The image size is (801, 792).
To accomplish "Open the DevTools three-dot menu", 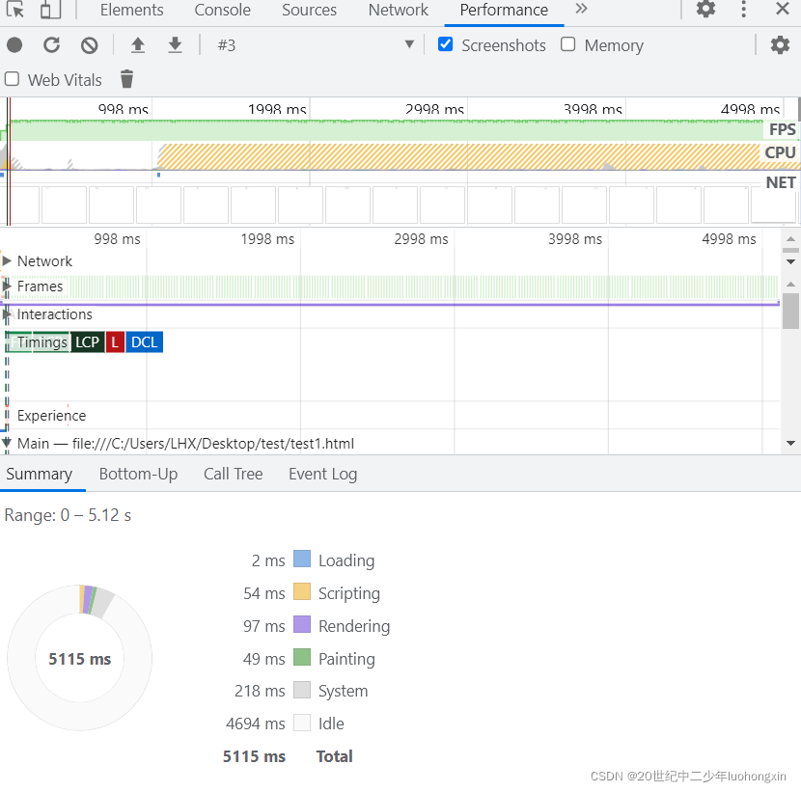I will (744, 10).
